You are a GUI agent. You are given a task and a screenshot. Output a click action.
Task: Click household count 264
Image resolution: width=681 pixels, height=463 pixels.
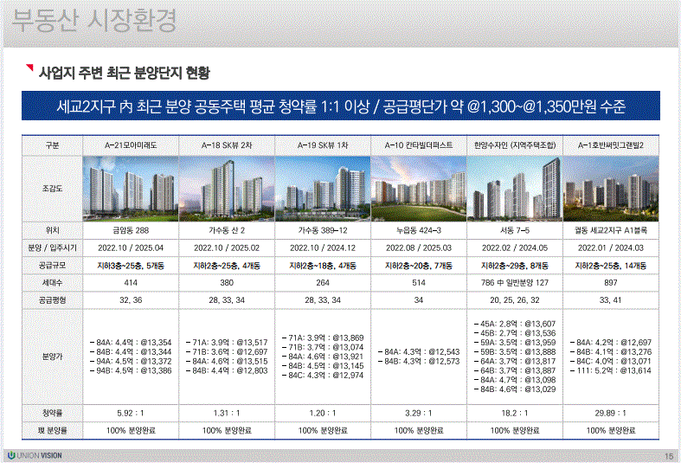tap(323, 283)
